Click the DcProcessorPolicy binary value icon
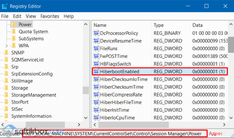Image resolution: width=234 pixels, height=138 pixels. pyautogui.click(x=96, y=33)
